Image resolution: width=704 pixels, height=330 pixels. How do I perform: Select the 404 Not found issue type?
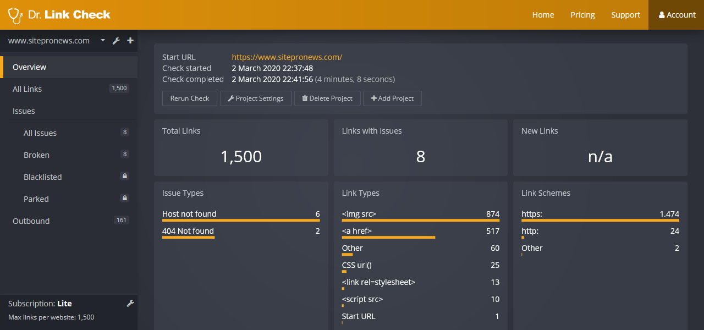pyautogui.click(x=241, y=231)
